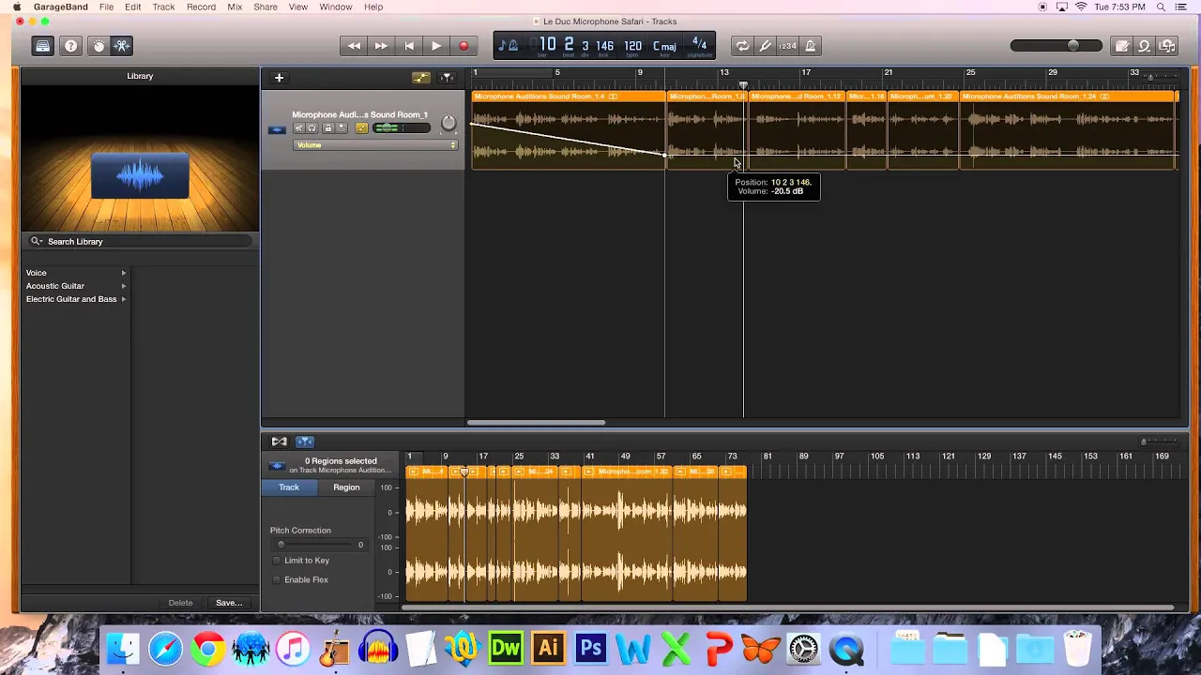This screenshot has height=675, width=1201.
Task: Open Google Chrome from the Dock
Action: click(x=207, y=649)
